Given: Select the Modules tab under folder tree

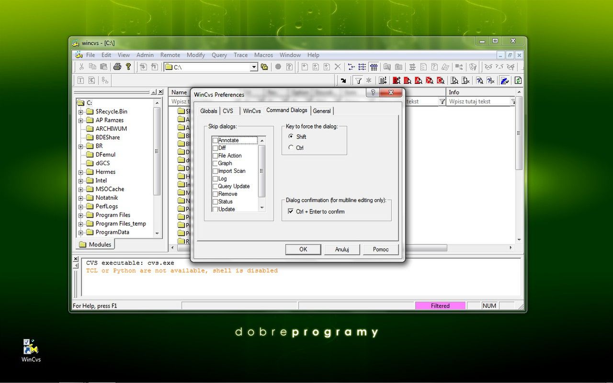Looking at the screenshot, I should click(x=95, y=244).
